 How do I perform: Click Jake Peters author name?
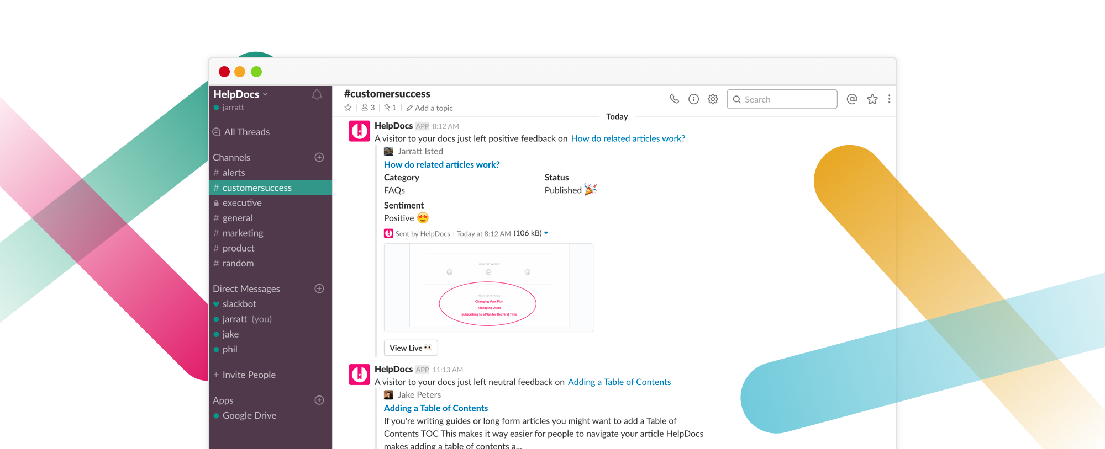click(419, 395)
